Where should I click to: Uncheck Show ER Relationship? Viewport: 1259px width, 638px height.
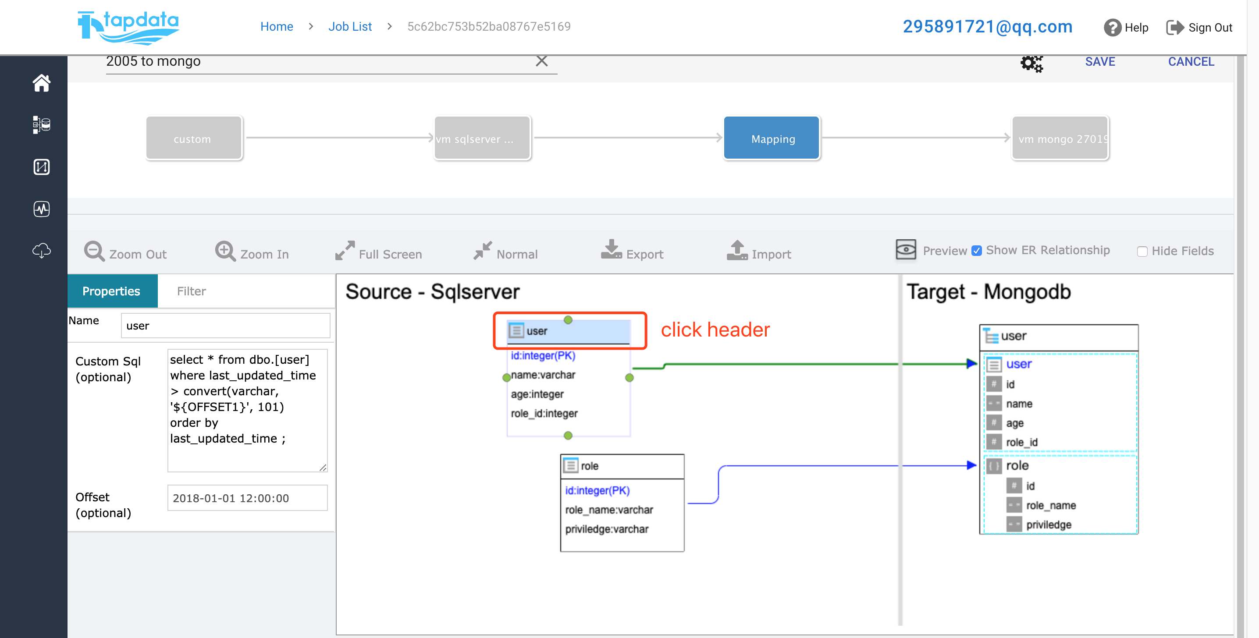[977, 251]
